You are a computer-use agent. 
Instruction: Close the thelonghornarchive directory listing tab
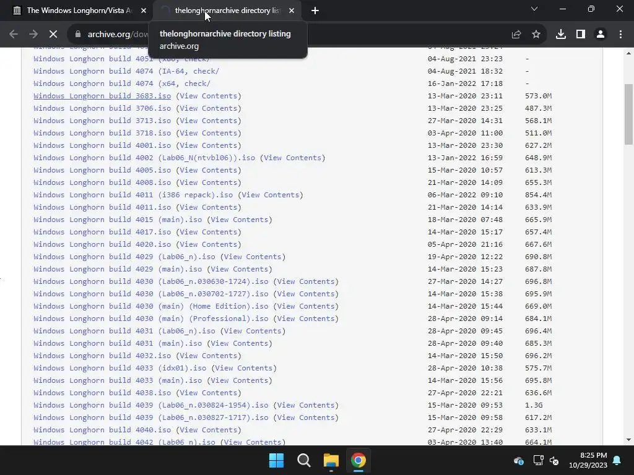pos(292,11)
